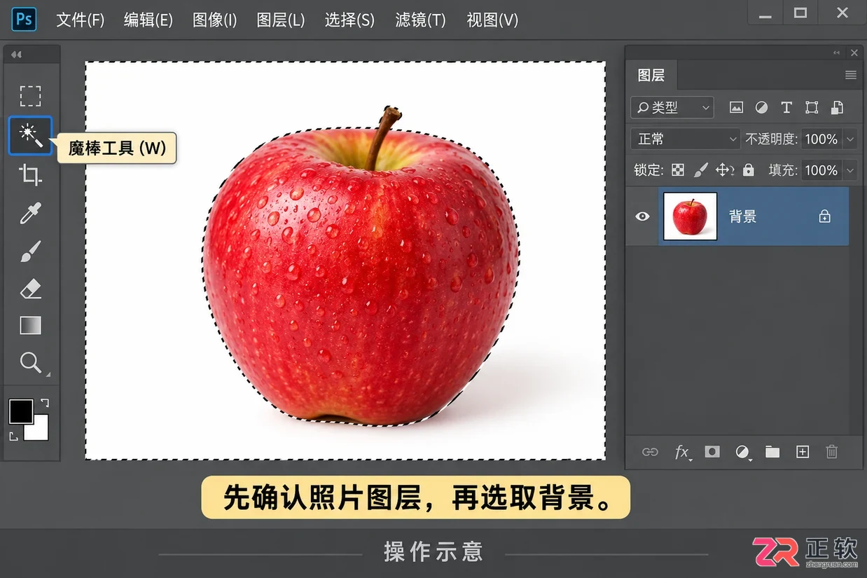Viewport: 867px width, 578px height.
Task: Create a new layer group folder
Action: click(772, 452)
